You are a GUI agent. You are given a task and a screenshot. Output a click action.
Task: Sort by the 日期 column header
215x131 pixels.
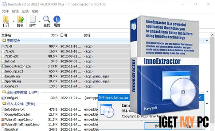click(71, 35)
